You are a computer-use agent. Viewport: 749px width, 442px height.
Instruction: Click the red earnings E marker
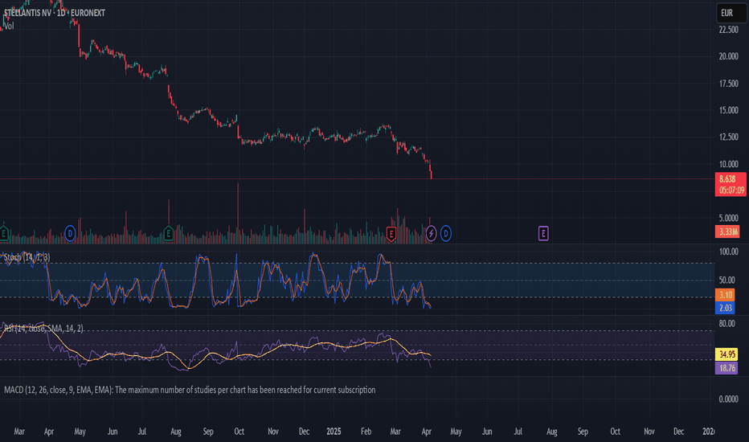tap(391, 234)
